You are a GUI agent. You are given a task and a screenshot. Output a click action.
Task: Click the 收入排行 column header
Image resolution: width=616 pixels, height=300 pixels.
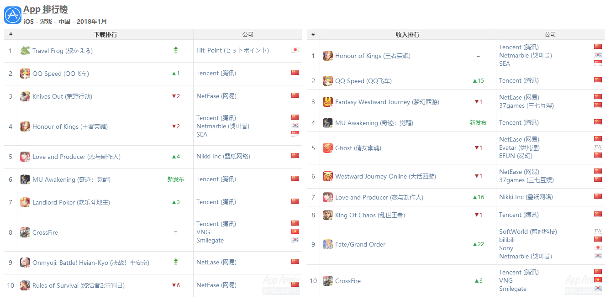[408, 35]
